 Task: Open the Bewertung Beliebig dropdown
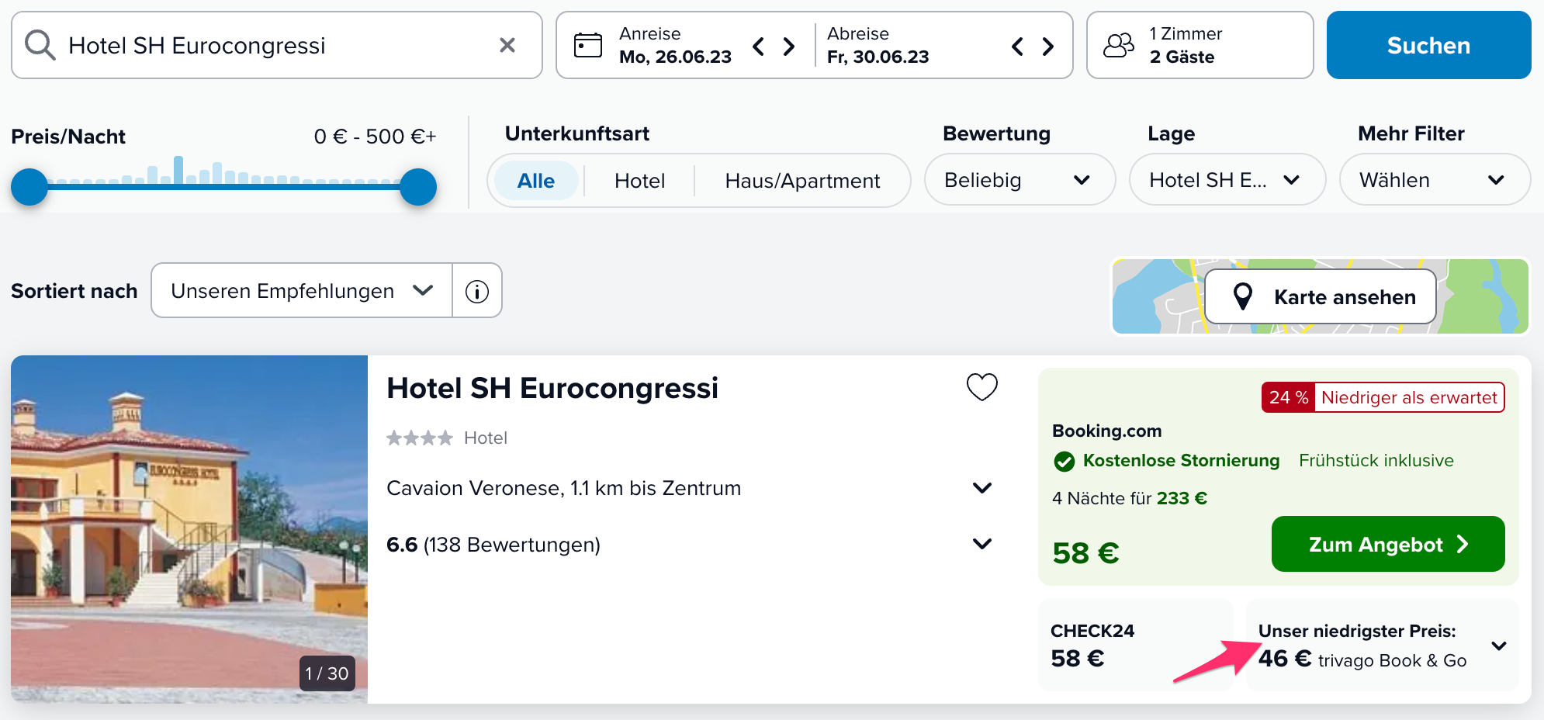(x=1020, y=180)
